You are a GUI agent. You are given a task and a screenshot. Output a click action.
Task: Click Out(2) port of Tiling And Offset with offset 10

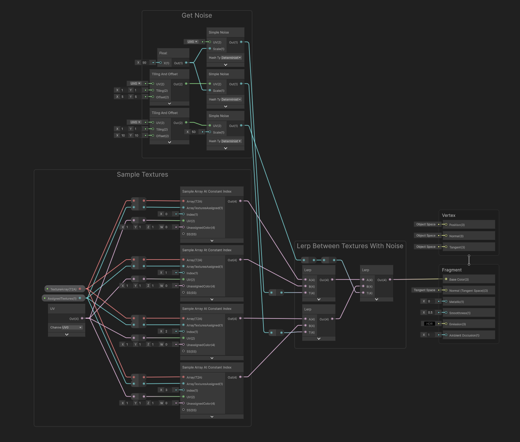pyautogui.click(x=186, y=122)
